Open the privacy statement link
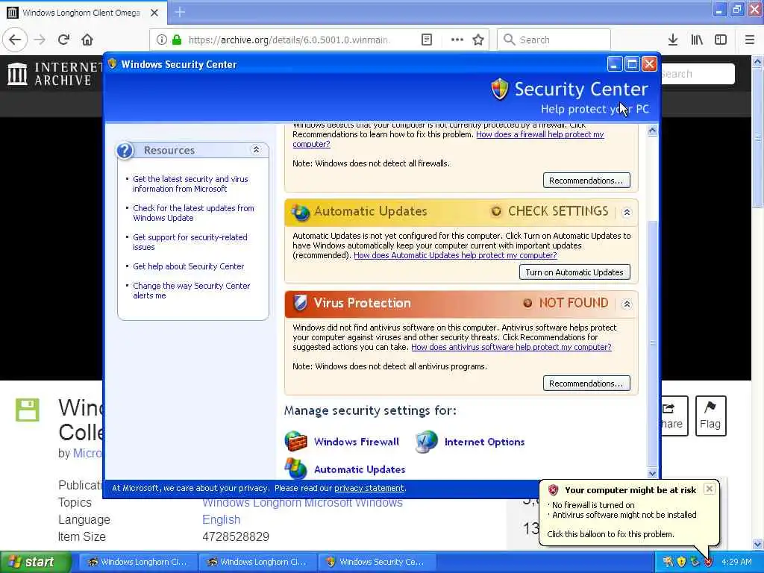 [x=369, y=488]
